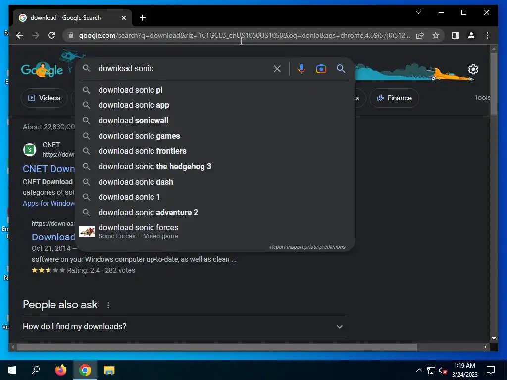
Task: Open Chrome three-dot menu
Action: [487, 35]
